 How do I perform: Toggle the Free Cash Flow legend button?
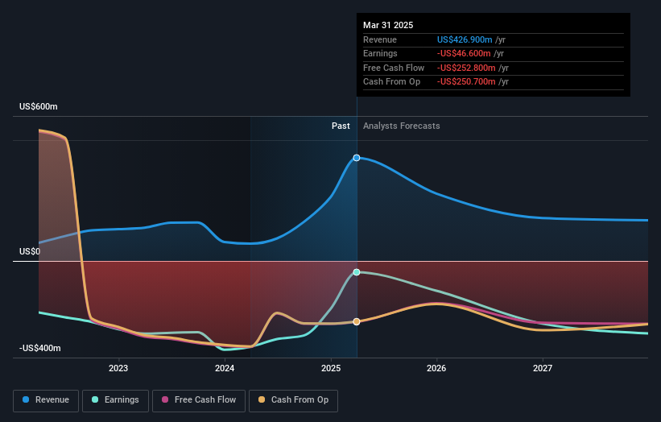[199, 400]
